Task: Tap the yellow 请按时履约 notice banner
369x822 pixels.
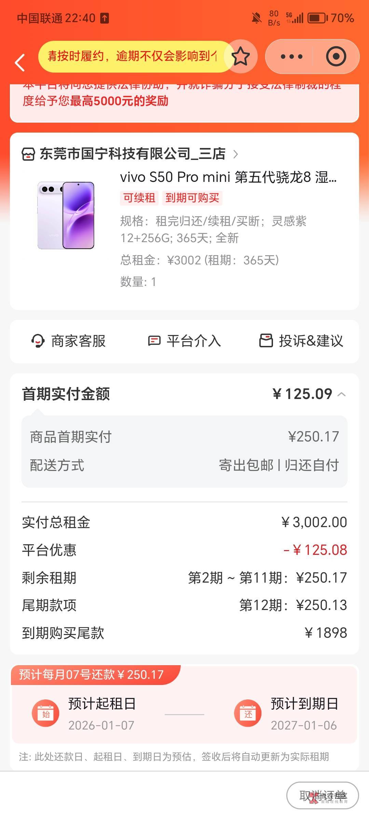Action: click(133, 57)
